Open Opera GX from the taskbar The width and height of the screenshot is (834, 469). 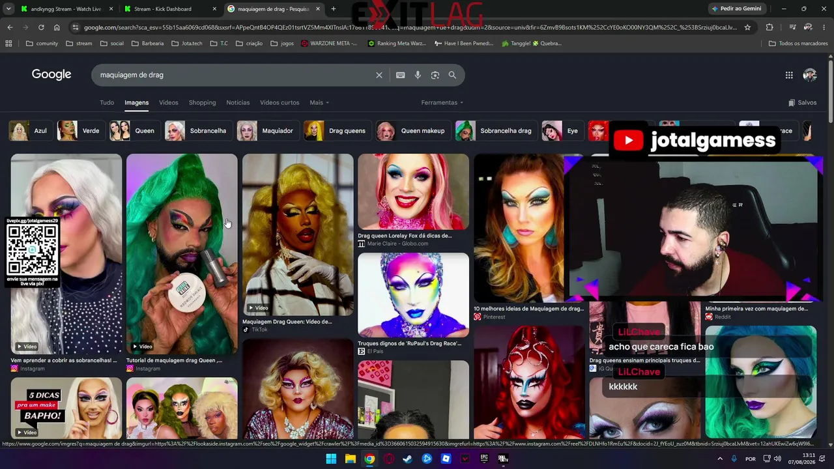coord(389,459)
